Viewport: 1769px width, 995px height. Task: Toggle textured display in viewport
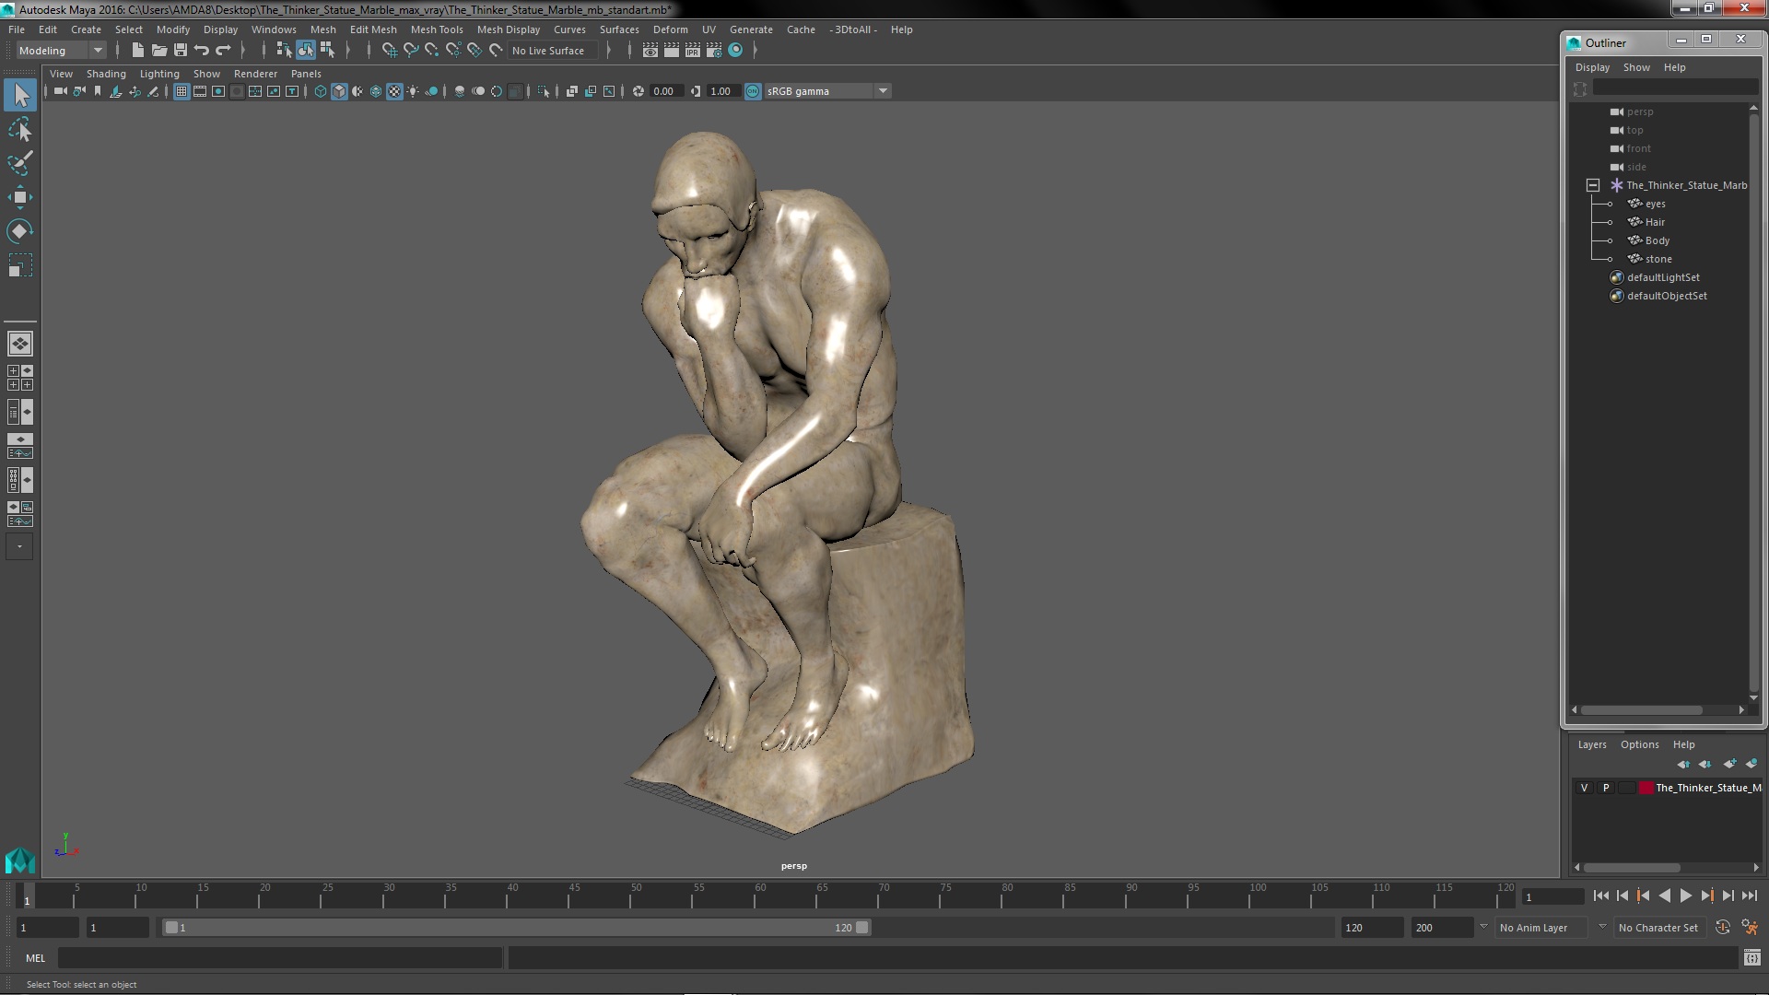pyautogui.click(x=394, y=91)
